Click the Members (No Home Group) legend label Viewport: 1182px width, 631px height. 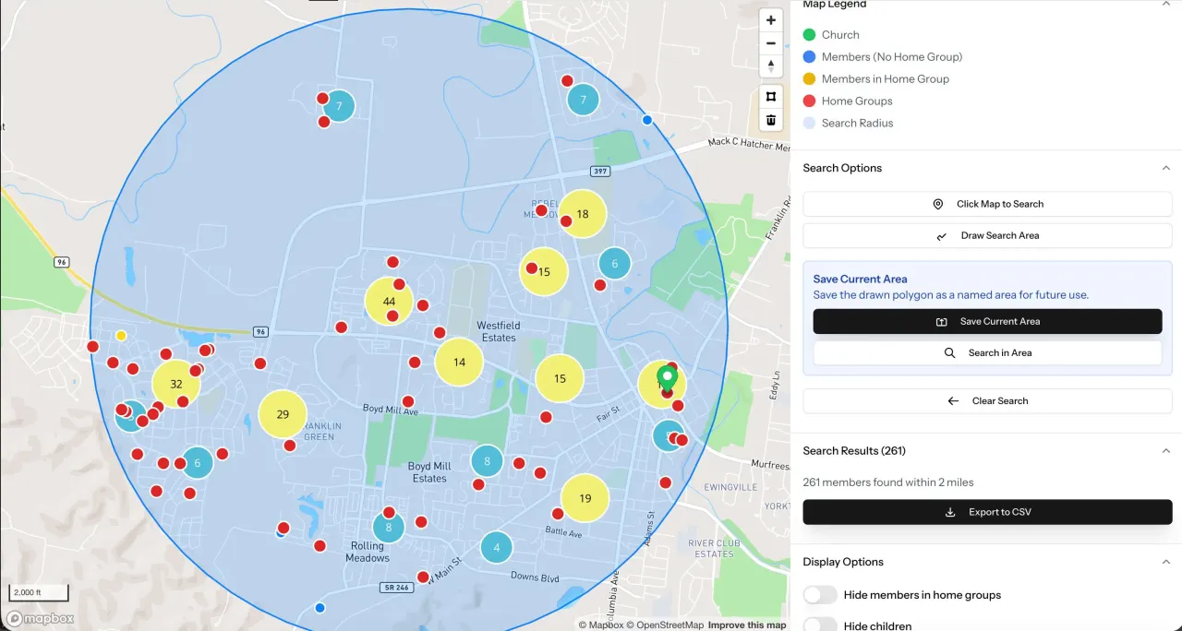click(892, 57)
